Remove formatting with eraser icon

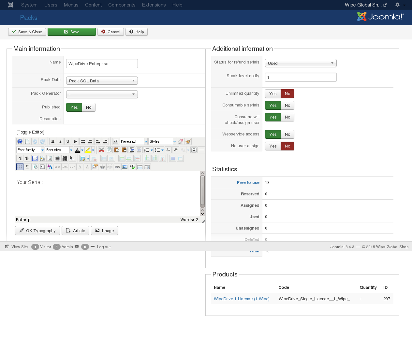pos(181,141)
